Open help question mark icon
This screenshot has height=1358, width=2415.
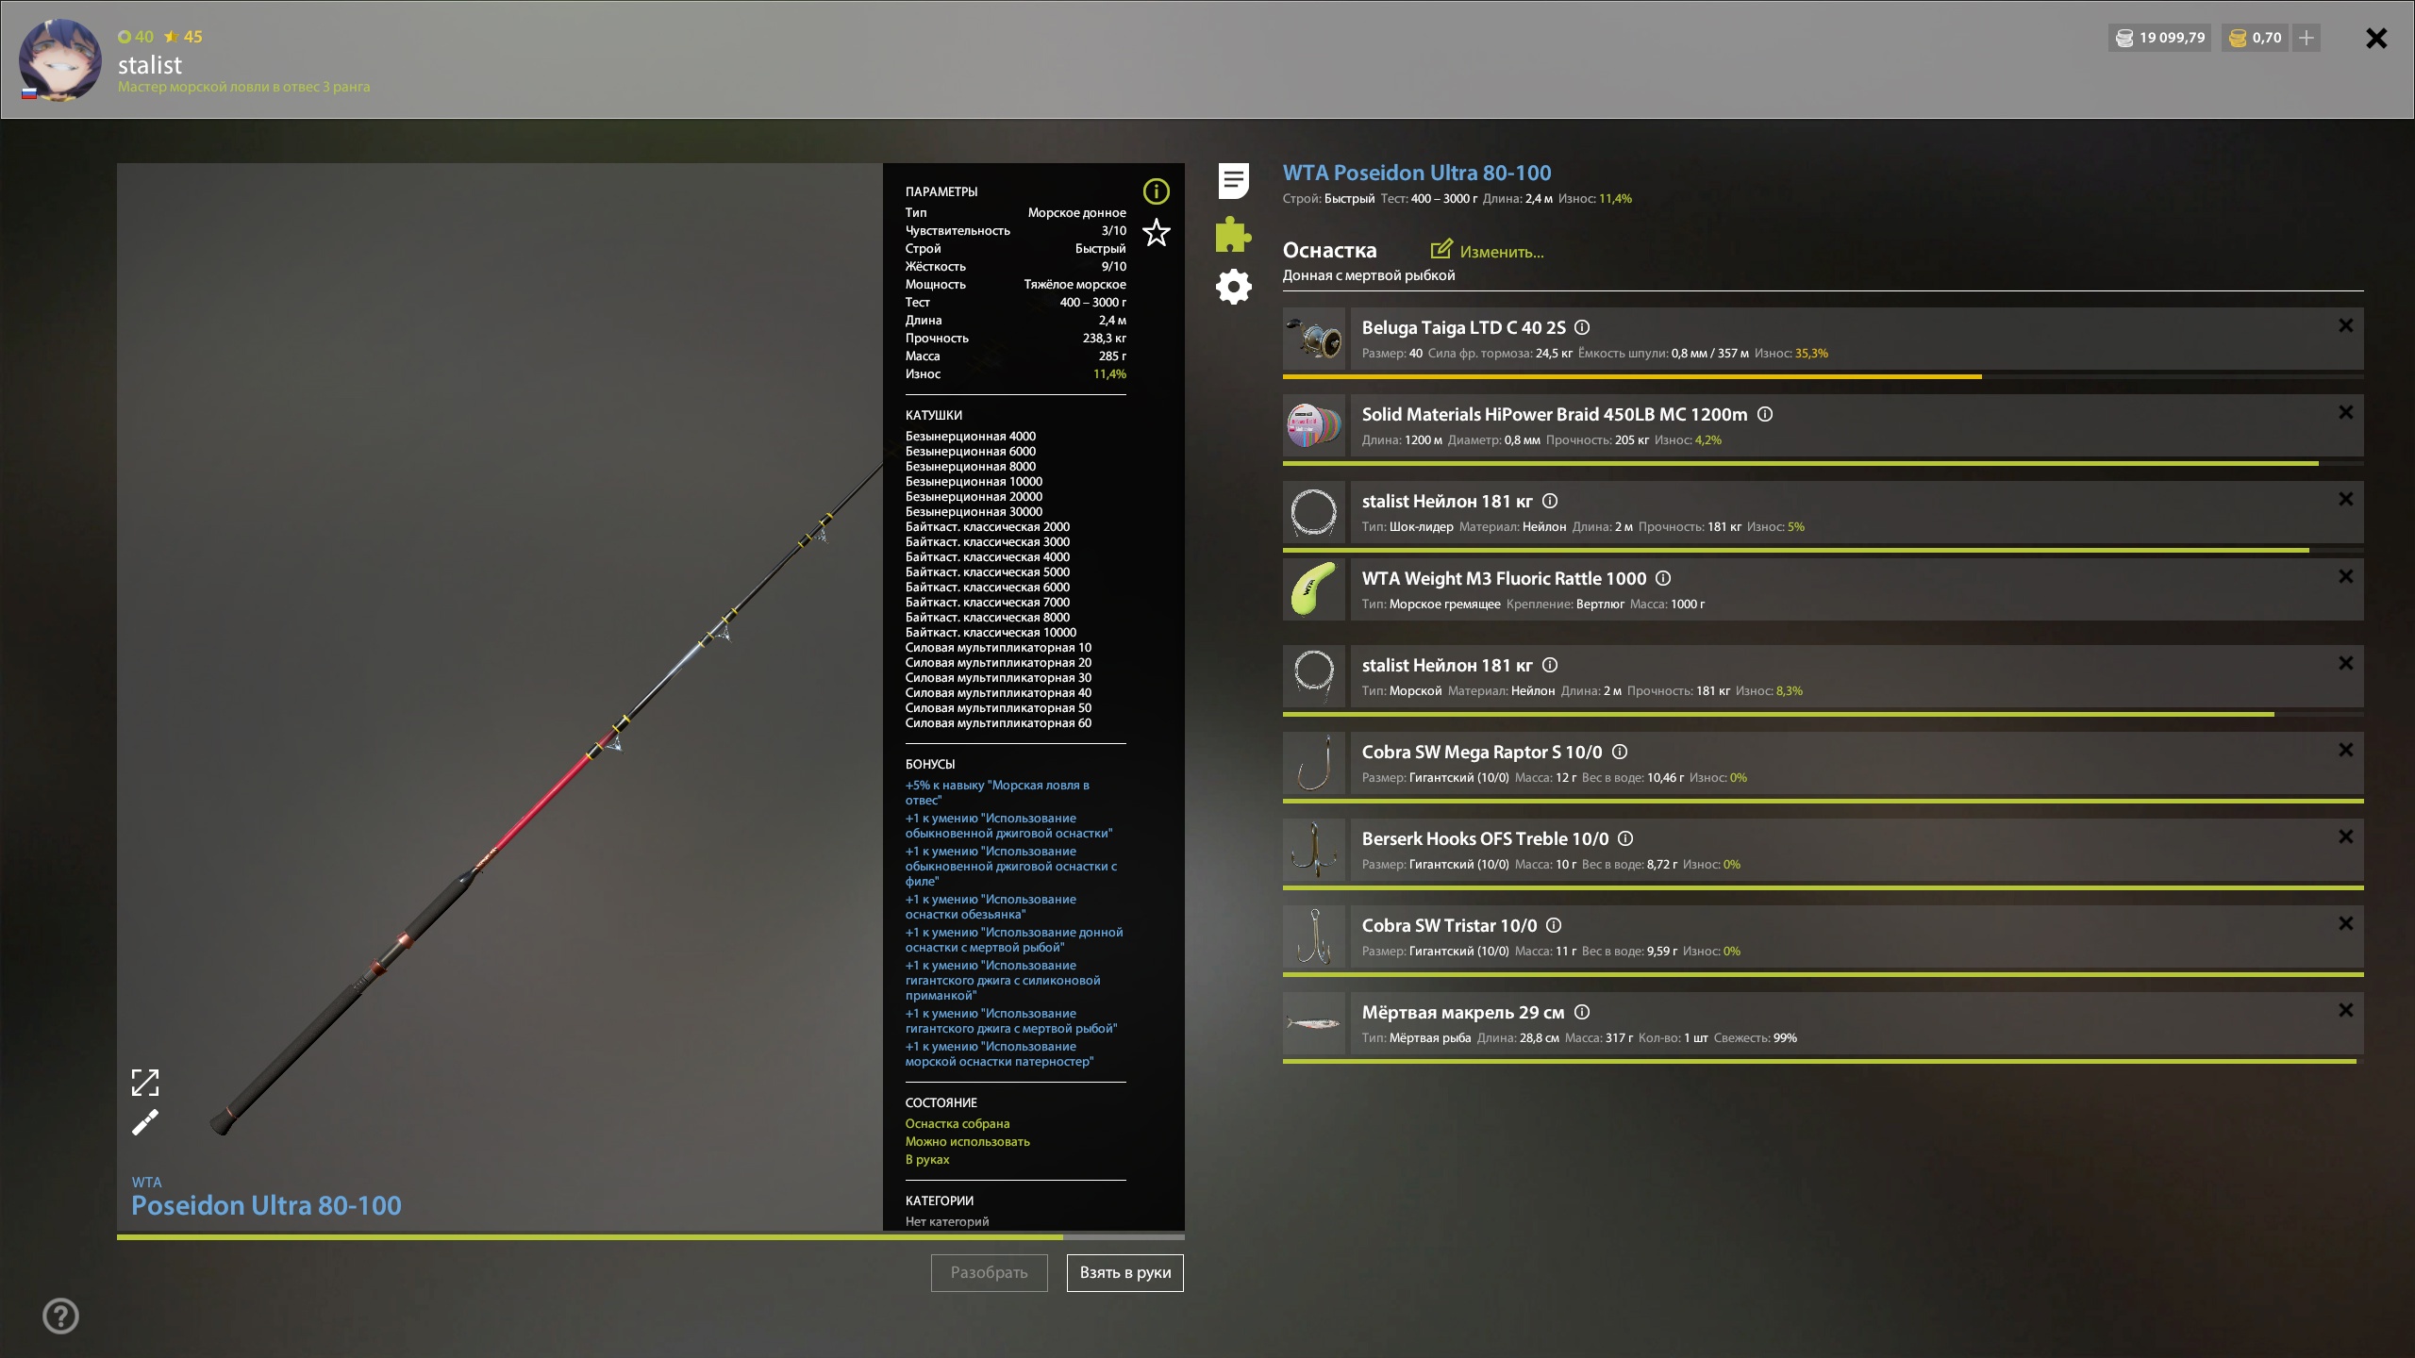(60, 1316)
